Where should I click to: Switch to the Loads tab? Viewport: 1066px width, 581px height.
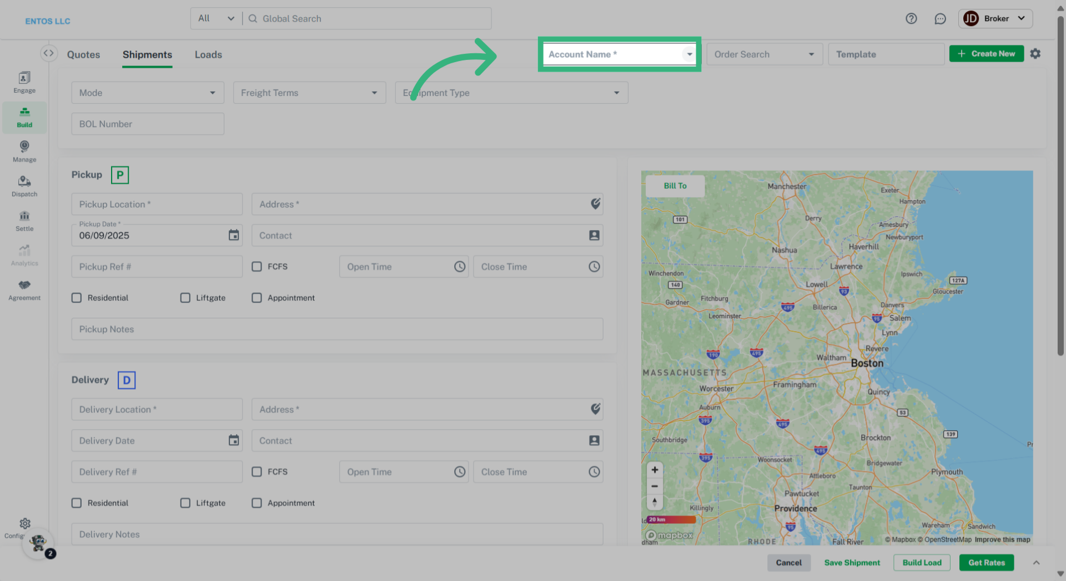208,54
